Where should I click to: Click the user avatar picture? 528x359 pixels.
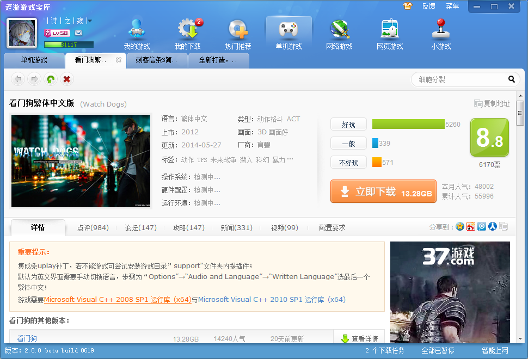coord(22,33)
